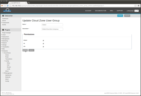Open Zones under Cloud Zones
This screenshot has width=141, height=96.
click(x=7, y=55)
